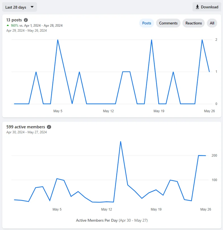
Task: Click the info icon beside 13 posts
Action: tap(26, 20)
